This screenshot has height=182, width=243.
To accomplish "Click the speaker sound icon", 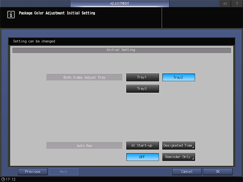I will 225,3.
